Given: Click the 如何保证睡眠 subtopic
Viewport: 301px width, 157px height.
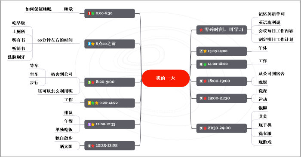Looking at the screenshot, I should (38, 9).
